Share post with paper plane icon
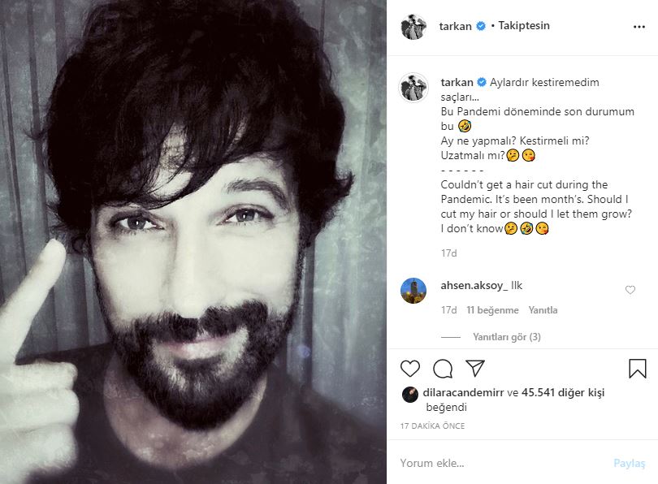The width and height of the screenshot is (658, 484). point(475,368)
